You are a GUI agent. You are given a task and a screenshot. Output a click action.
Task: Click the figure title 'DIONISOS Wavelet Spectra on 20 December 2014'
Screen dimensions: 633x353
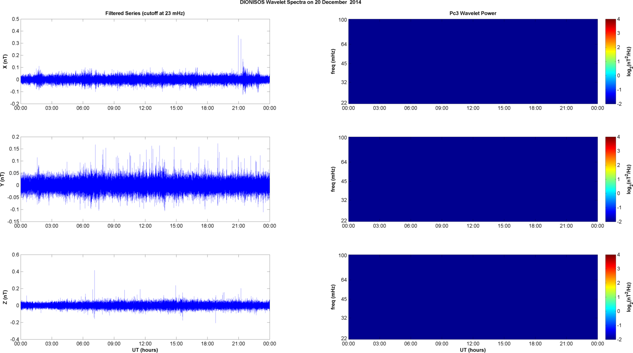[x=300, y=2]
